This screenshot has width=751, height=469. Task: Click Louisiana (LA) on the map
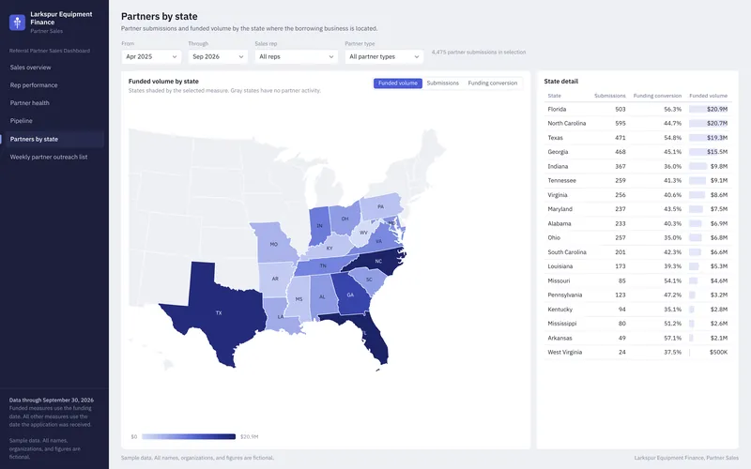coord(281,317)
